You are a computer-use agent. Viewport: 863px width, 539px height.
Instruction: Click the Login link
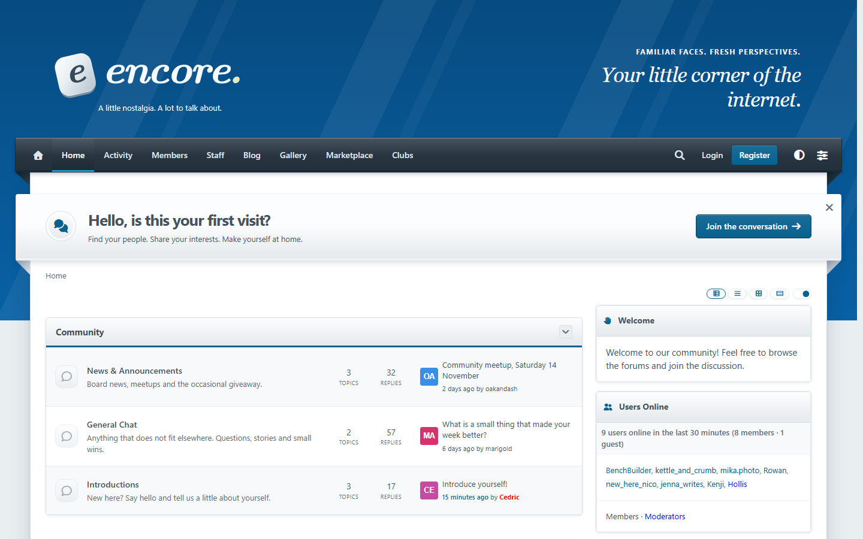coord(712,155)
